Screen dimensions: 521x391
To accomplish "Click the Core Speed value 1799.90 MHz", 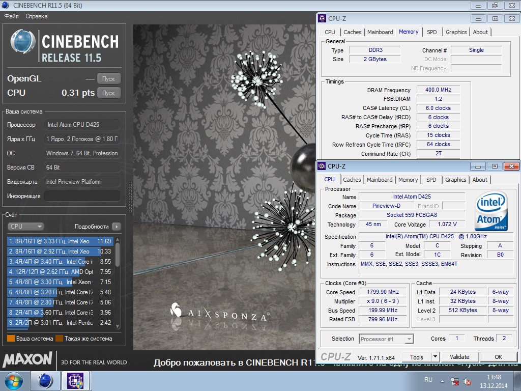I will click(383, 292).
